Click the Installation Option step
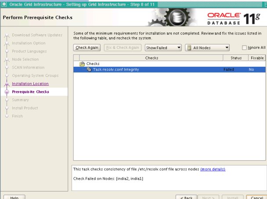 click(29, 43)
